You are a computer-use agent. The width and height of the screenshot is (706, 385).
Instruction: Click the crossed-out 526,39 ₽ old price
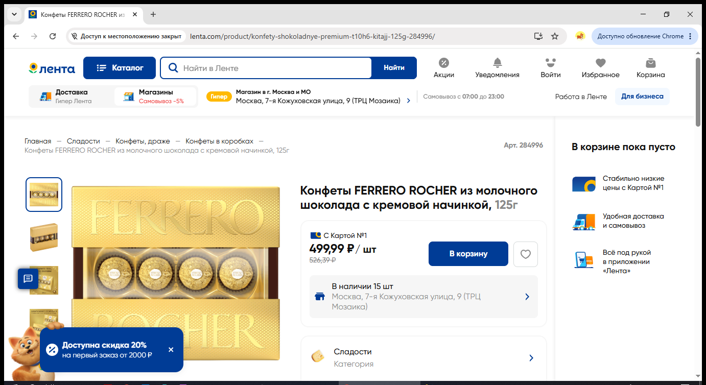[x=322, y=260]
